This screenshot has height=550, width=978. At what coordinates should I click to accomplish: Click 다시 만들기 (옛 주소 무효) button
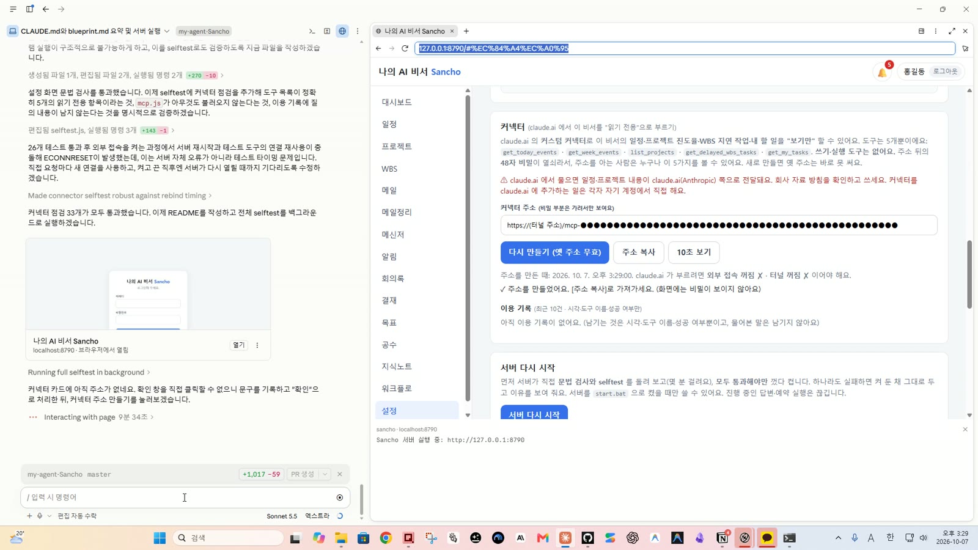(554, 252)
